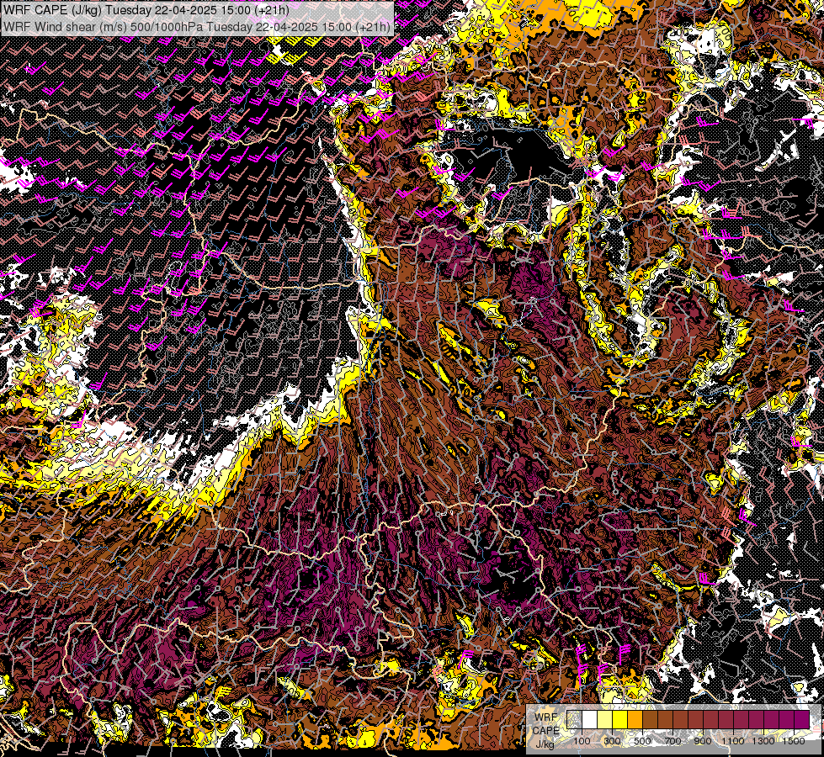The image size is (824, 757).
Task: Click the legend value 300
Action: click(x=612, y=741)
